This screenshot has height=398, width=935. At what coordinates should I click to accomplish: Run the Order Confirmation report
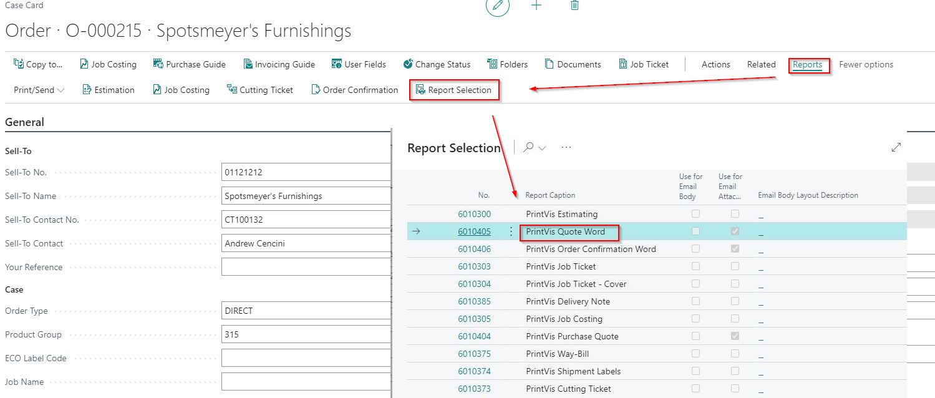point(354,90)
